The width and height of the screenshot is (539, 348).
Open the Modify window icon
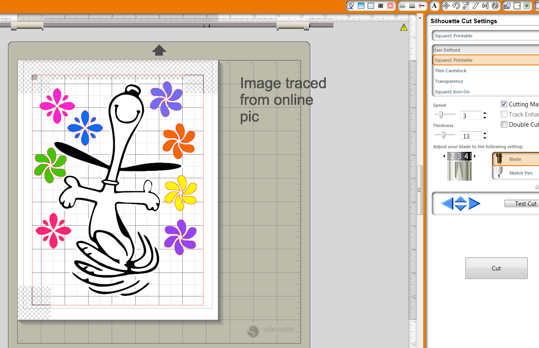(507, 6)
